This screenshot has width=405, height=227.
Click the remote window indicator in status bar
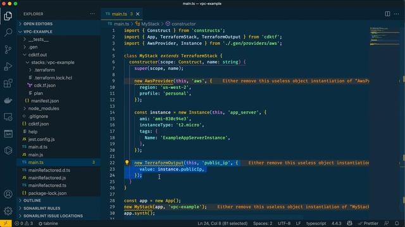click(x=6, y=223)
